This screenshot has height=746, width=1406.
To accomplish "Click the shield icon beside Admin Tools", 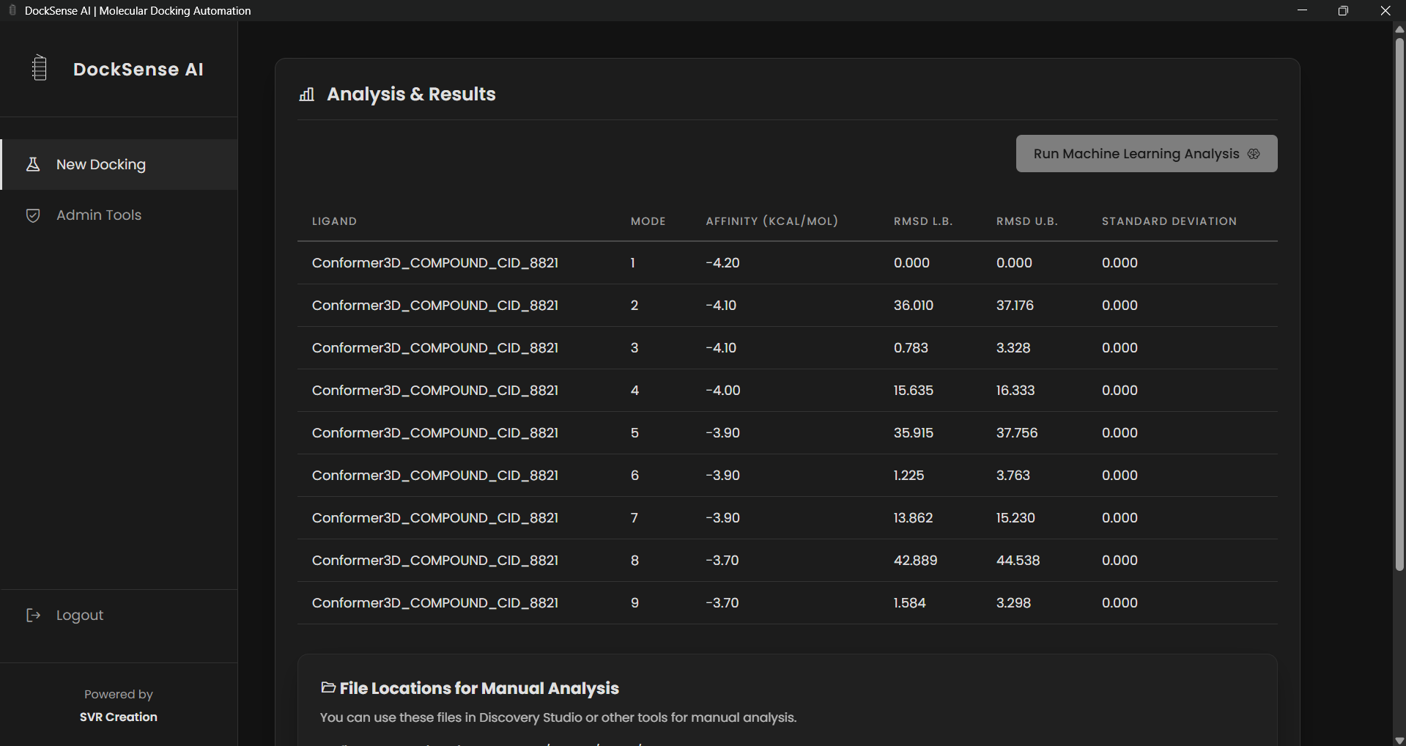I will coord(33,215).
